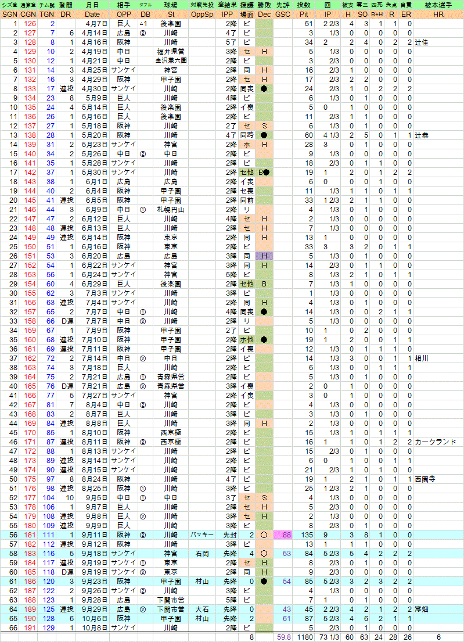
Task: Click the TGN column header
Action: coord(46,15)
